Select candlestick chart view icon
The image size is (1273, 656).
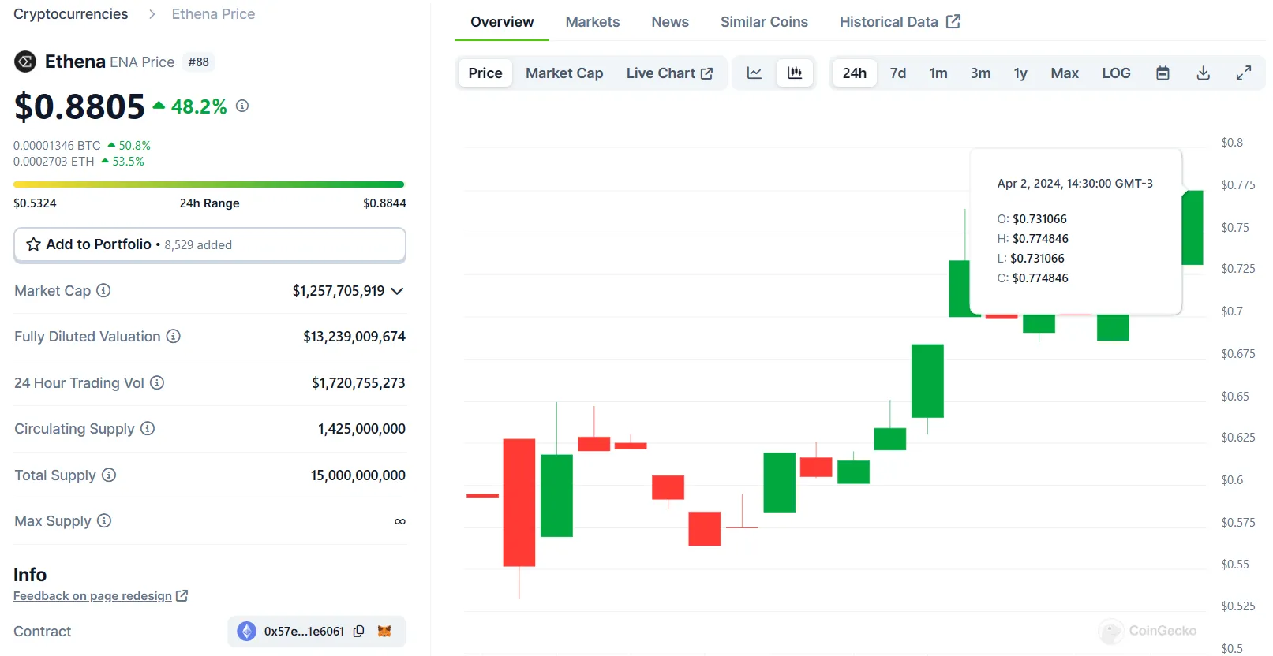[795, 73]
